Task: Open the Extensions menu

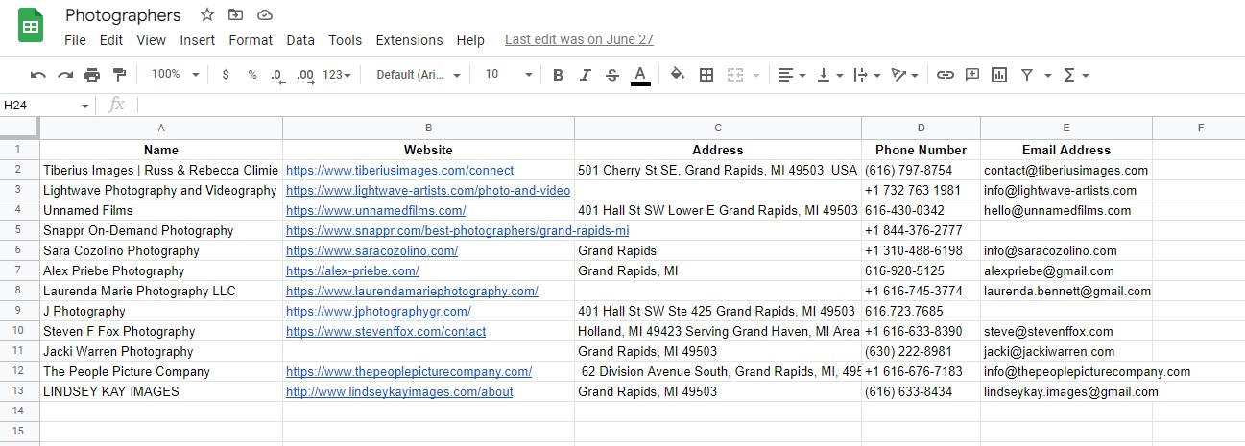Action: pyautogui.click(x=409, y=40)
